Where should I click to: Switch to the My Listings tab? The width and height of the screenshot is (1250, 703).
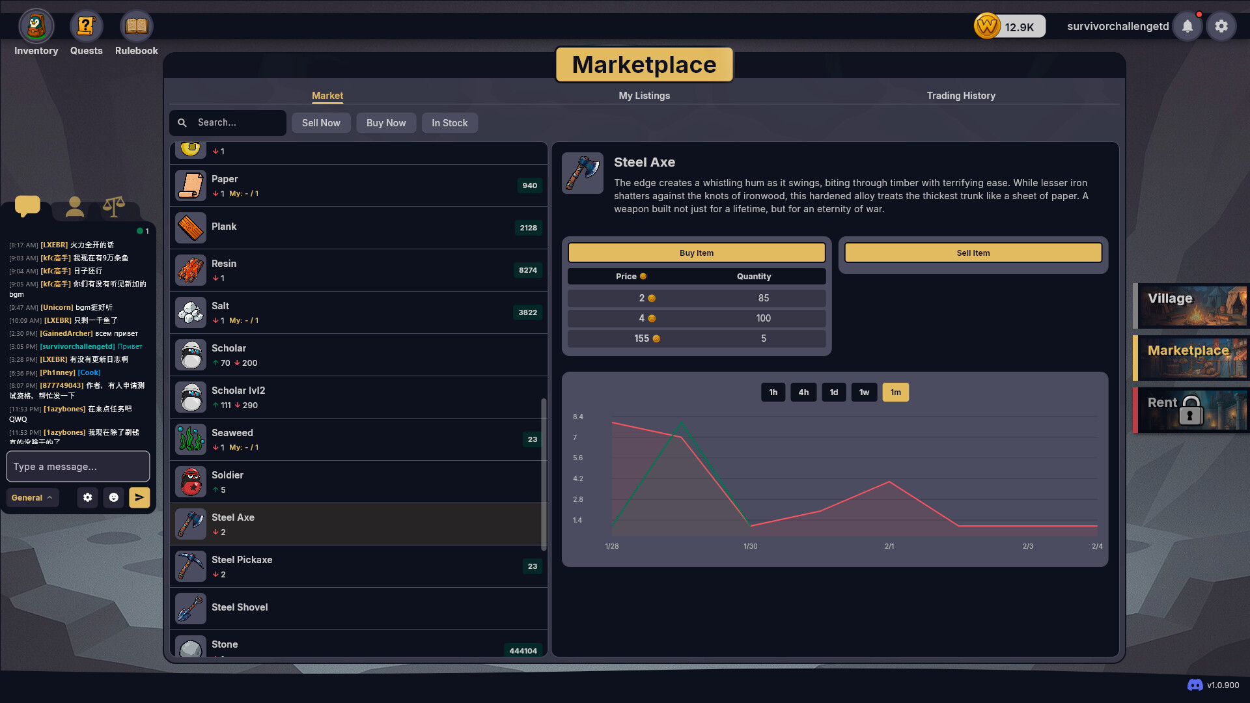(644, 96)
